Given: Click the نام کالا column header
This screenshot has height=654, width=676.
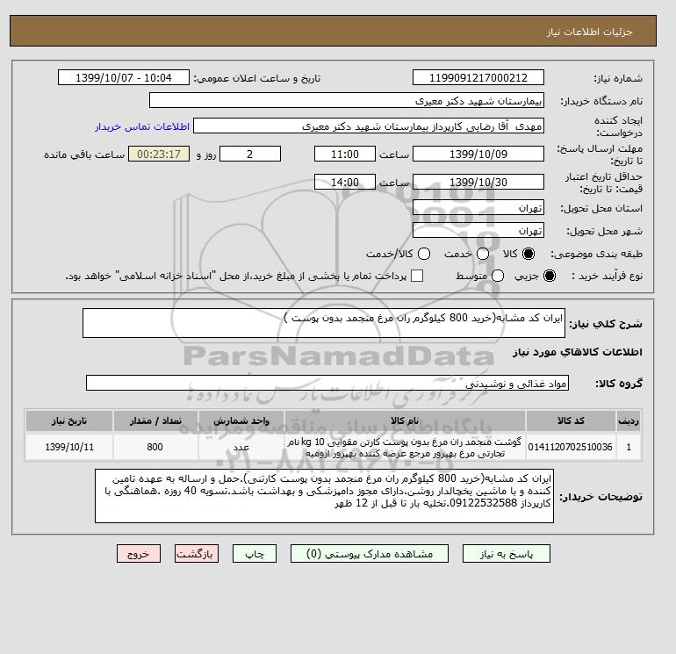Looking at the screenshot, I should [x=405, y=420].
